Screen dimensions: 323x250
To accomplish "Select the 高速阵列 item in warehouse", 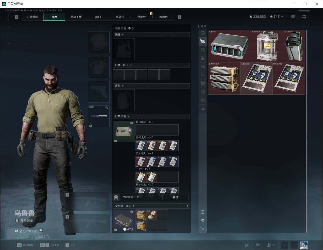I will pos(229,46).
